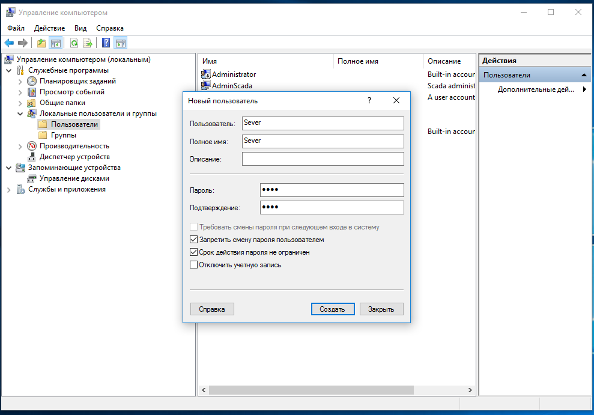Enable 'Отключить учетную запись' checkbox

(x=193, y=265)
